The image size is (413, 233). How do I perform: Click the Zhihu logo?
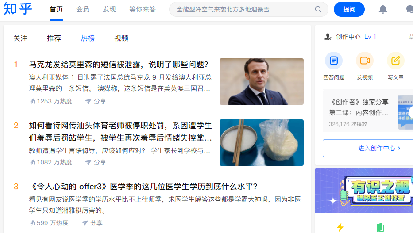click(18, 9)
